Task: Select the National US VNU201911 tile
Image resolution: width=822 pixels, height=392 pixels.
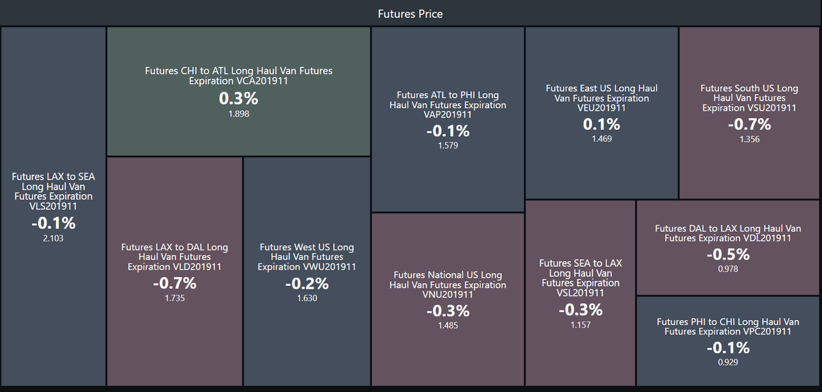Action: click(448, 300)
